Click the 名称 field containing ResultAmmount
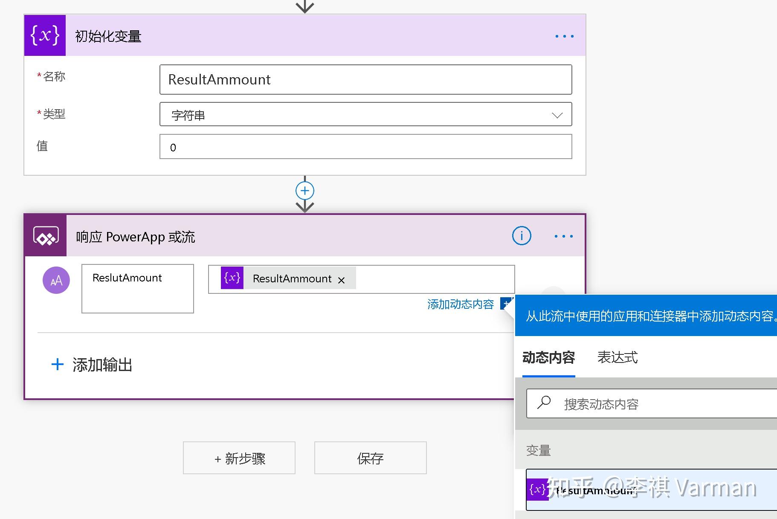Image resolution: width=777 pixels, height=519 pixels. [365, 80]
